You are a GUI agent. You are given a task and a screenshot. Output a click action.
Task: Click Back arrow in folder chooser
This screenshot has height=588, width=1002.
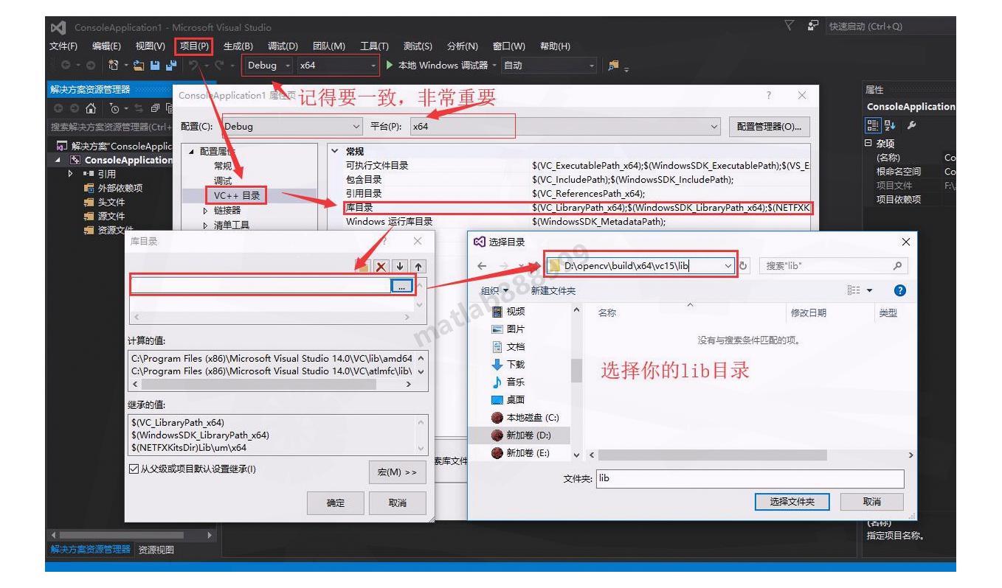(482, 266)
